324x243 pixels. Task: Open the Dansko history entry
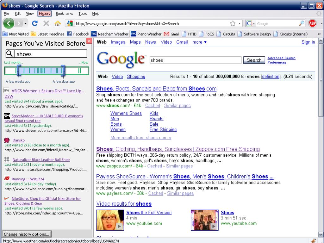click(19, 140)
